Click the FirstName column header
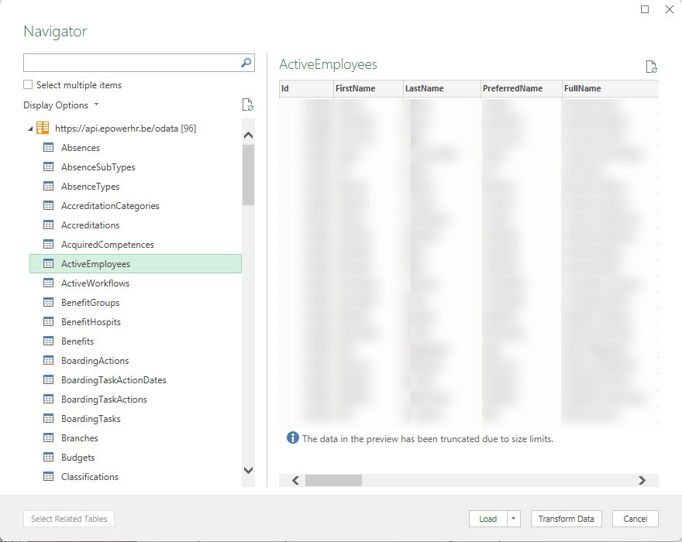This screenshot has width=682, height=542. pos(368,88)
